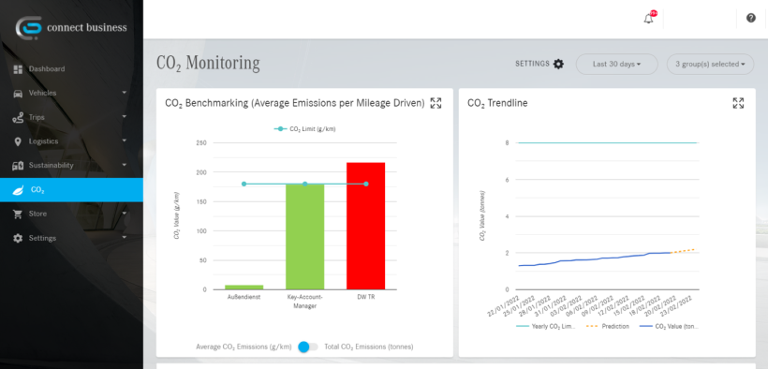Click the Trips route icon in sidebar
Image resolution: width=768 pixels, height=369 pixels.
(18, 118)
